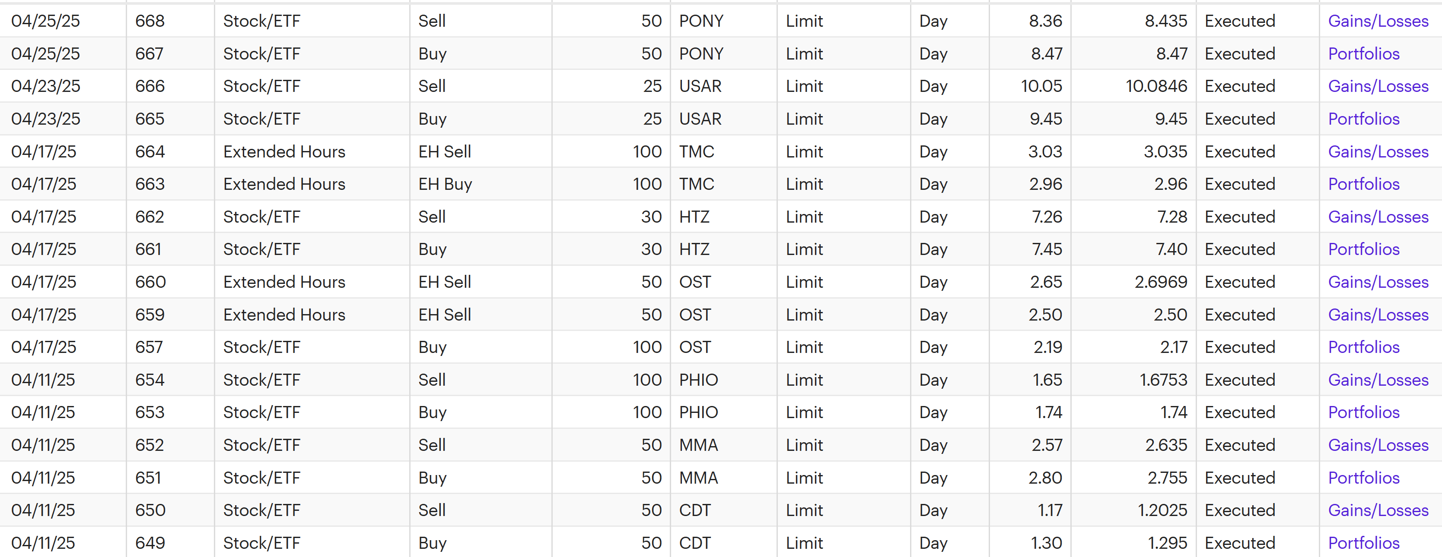Open Gains/Losses for OST order 659
The image size is (1442, 557).
(x=1378, y=315)
